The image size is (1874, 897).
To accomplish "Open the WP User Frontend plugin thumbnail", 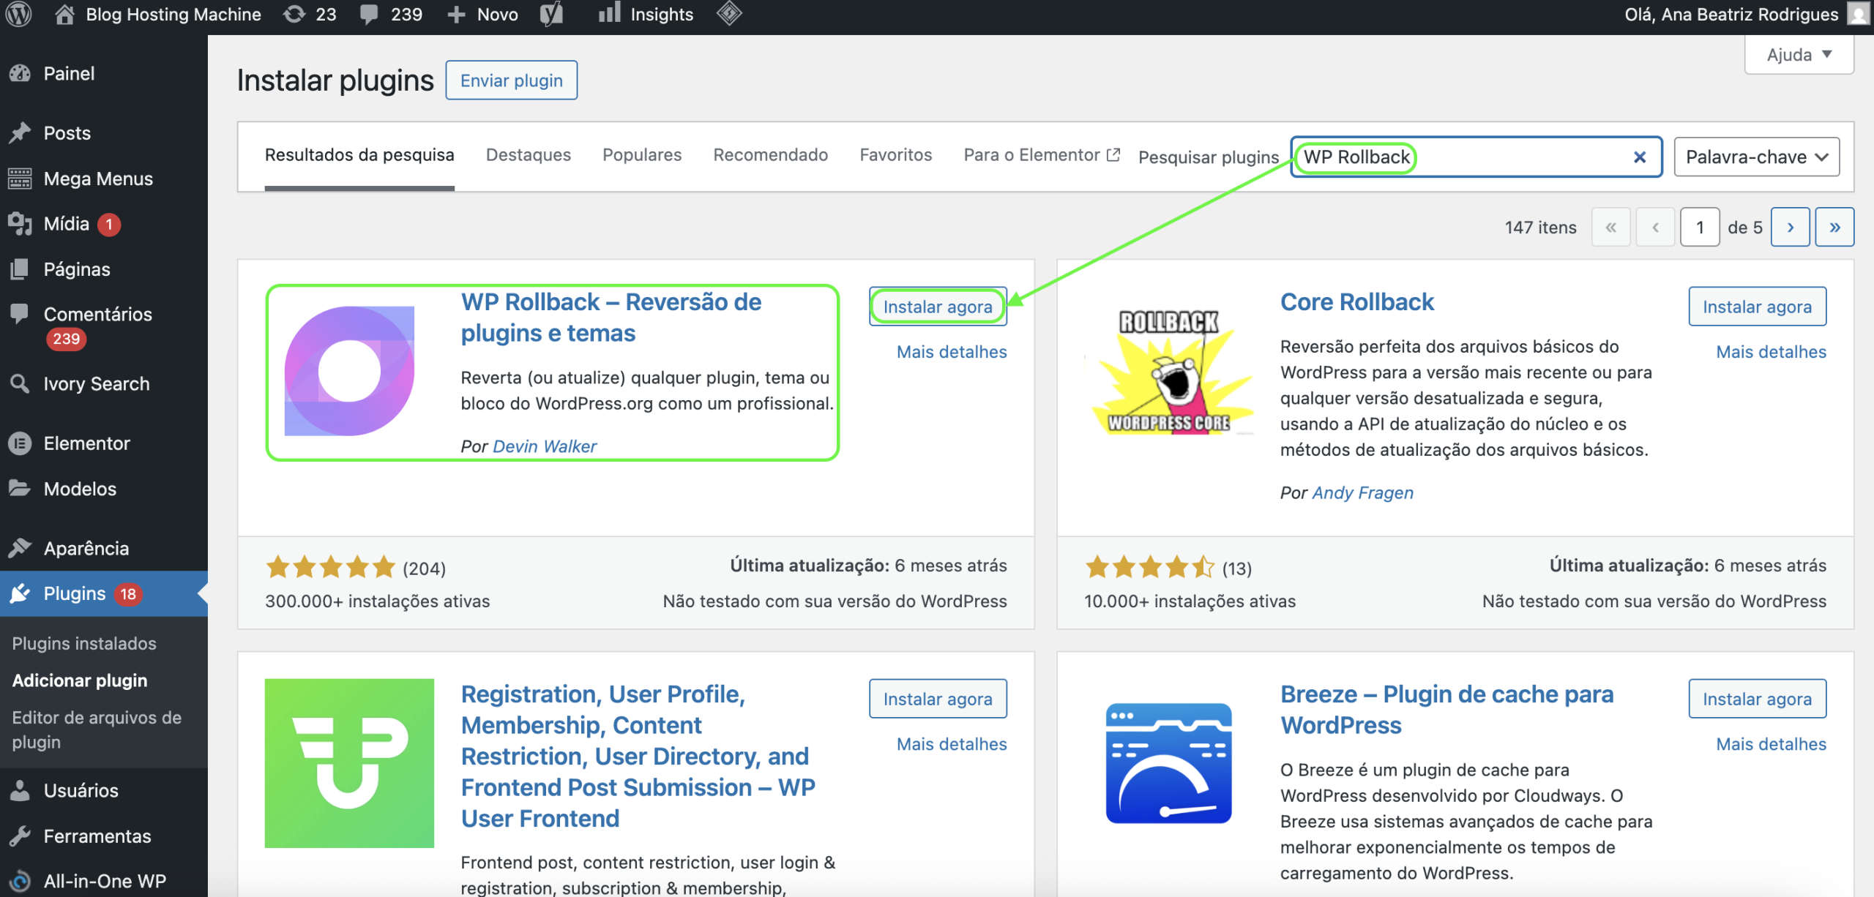I will pyautogui.click(x=349, y=763).
